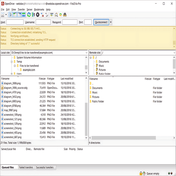Toggle the local directory tree display

pos(15,15)
